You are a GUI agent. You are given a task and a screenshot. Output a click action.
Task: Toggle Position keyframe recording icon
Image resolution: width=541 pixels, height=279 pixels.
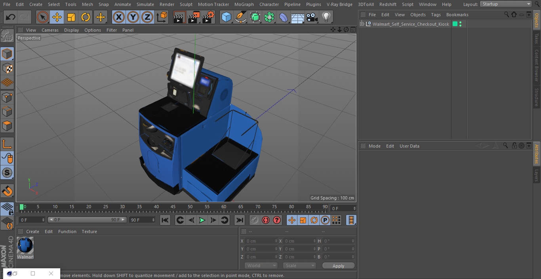click(x=292, y=220)
